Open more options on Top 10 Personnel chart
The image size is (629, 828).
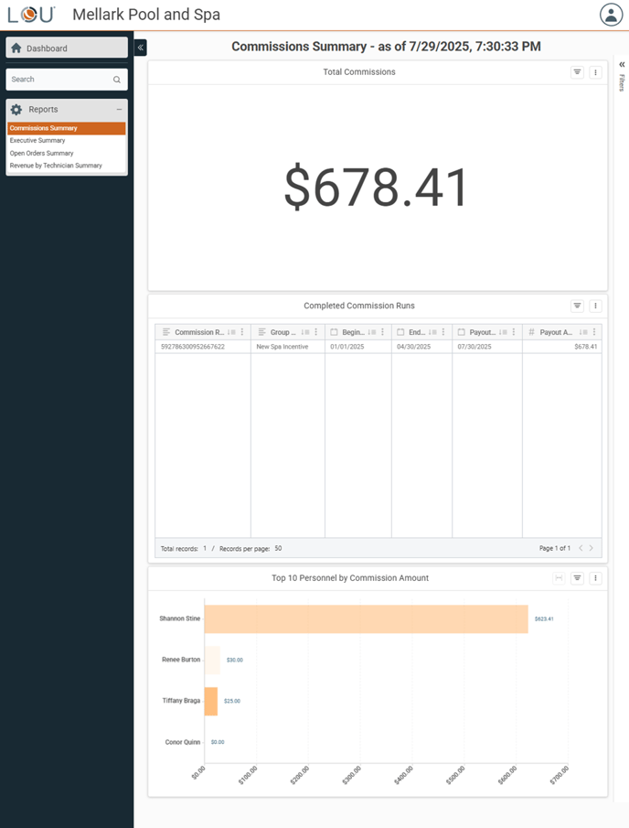(x=595, y=578)
